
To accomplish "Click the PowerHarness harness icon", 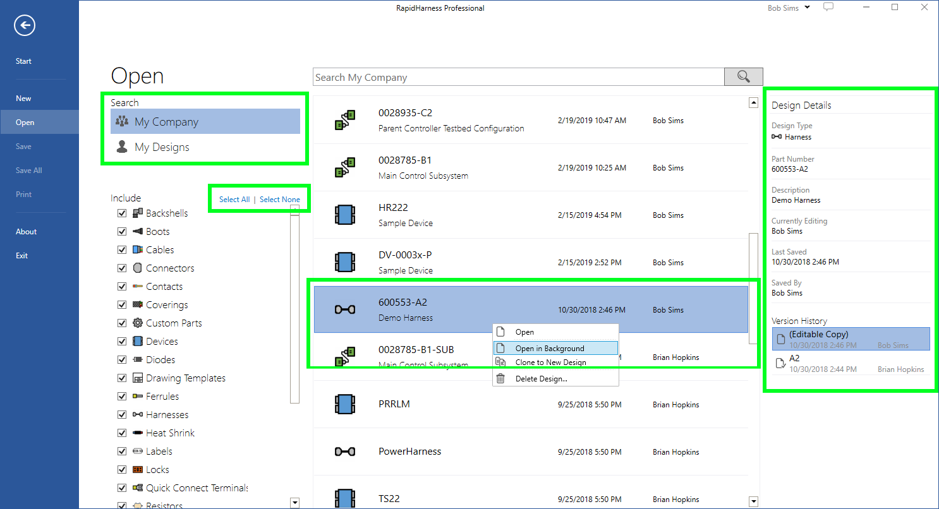I will (344, 452).
